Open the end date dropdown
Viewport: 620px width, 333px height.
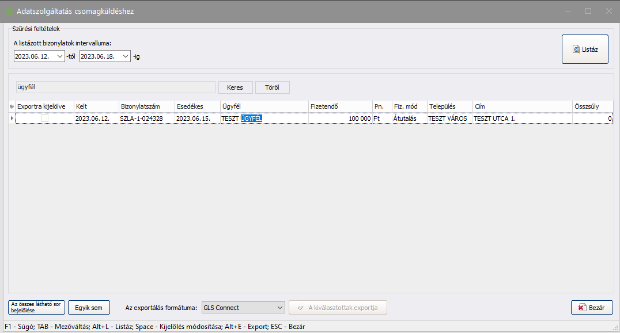pyautogui.click(x=126, y=56)
